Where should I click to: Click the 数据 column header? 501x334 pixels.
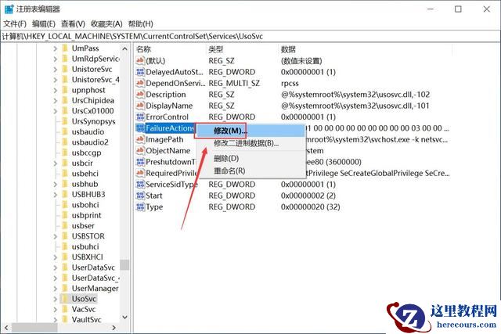pyautogui.click(x=365, y=49)
